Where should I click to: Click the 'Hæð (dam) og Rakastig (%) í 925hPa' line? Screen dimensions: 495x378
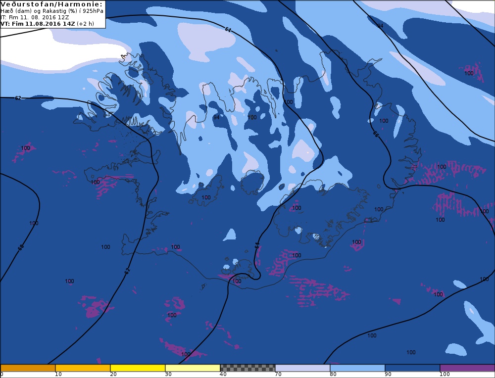click(x=52, y=11)
